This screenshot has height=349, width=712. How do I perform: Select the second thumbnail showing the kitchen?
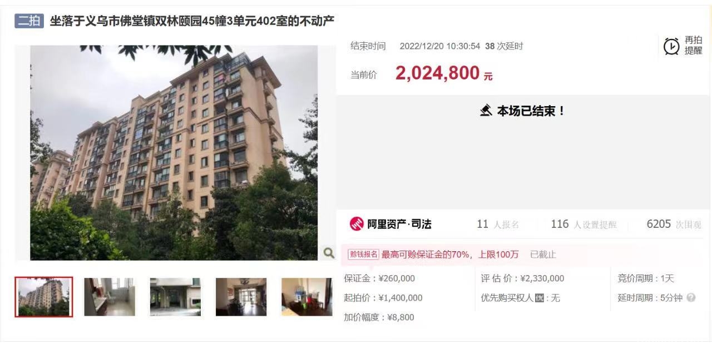tap(110, 297)
